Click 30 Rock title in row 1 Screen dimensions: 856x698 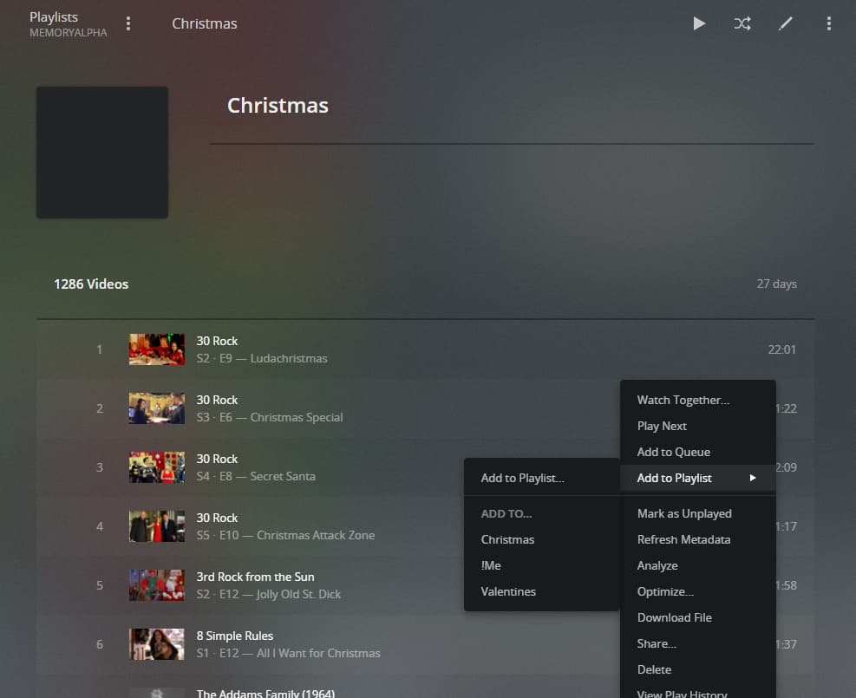[x=217, y=341]
